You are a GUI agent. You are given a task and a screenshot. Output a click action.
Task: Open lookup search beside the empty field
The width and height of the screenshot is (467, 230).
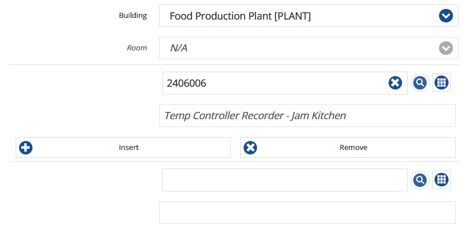(x=420, y=180)
